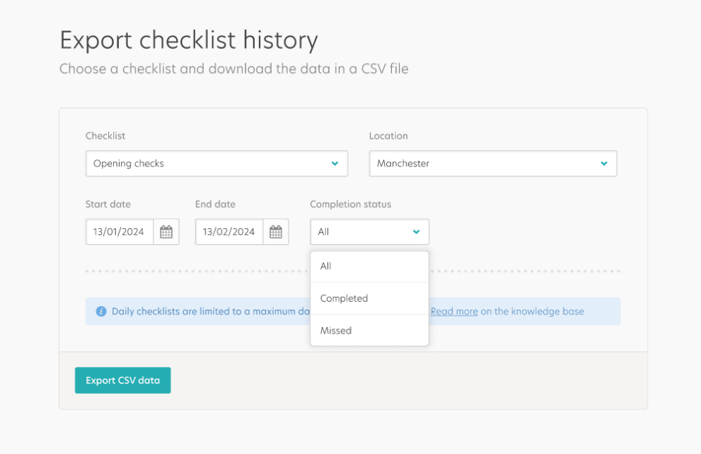Click the End date field showing 13/02/2024
701x454 pixels.
[x=228, y=231]
